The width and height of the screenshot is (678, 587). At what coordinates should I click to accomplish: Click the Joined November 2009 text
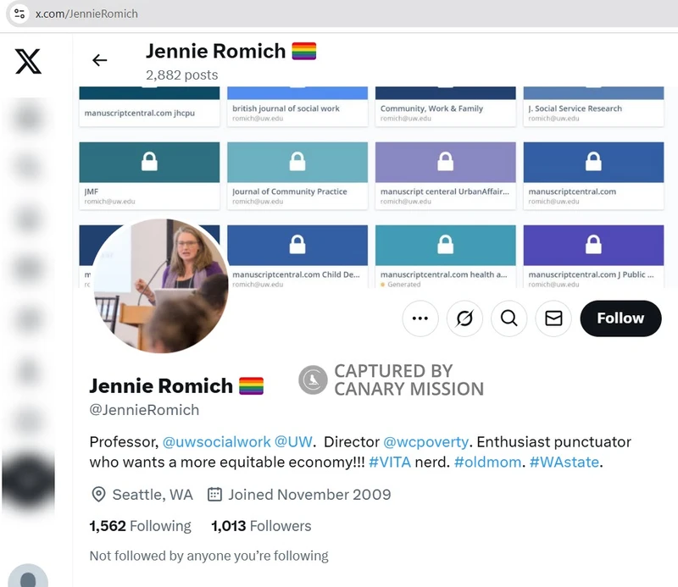tap(309, 495)
